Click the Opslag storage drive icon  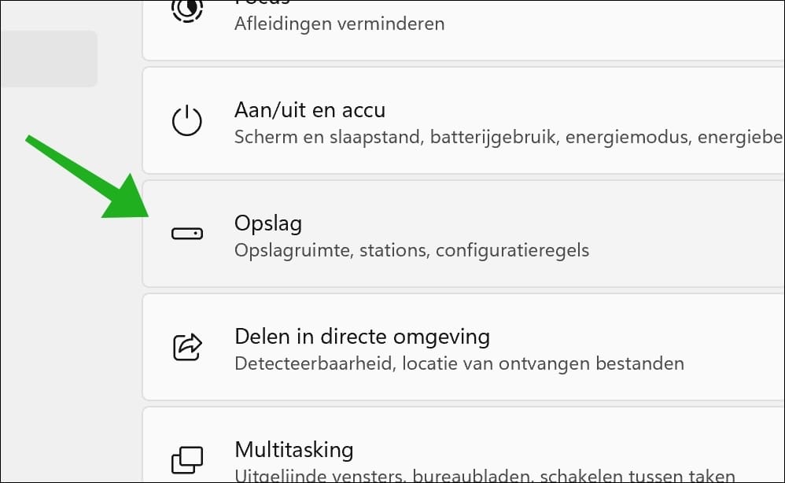[x=187, y=234]
